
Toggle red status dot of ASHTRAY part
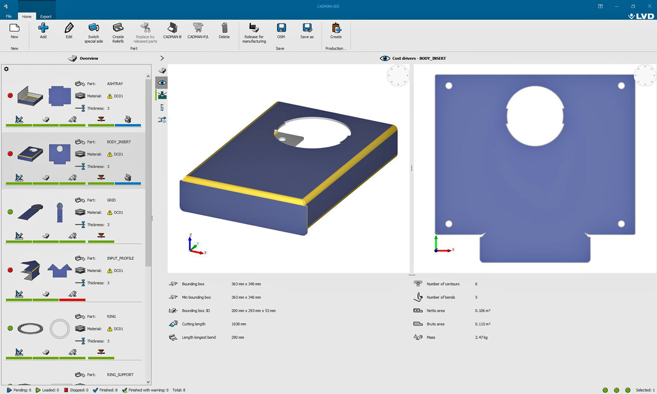[x=10, y=96]
